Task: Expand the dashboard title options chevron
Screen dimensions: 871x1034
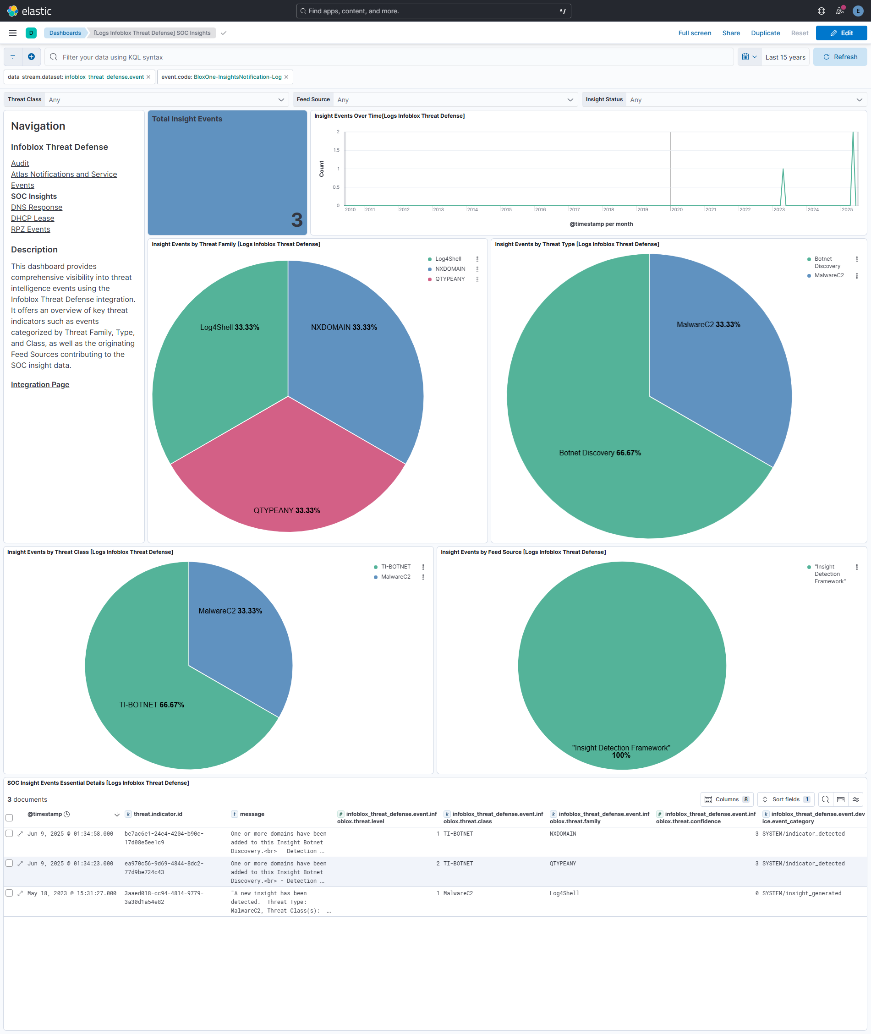Action: click(x=224, y=33)
